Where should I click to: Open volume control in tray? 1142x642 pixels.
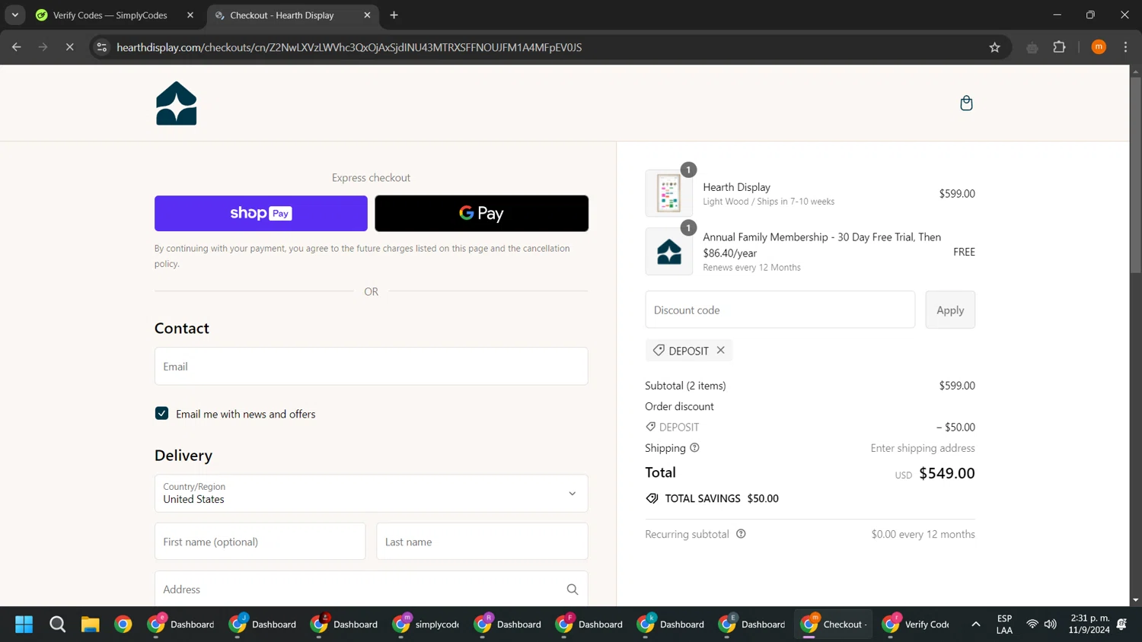(x=1051, y=625)
